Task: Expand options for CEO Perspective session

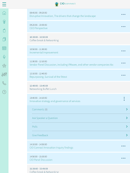Action: pos(123,27)
